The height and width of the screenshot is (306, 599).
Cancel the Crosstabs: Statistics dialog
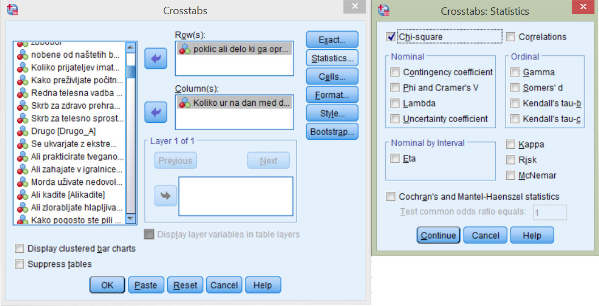pos(485,235)
